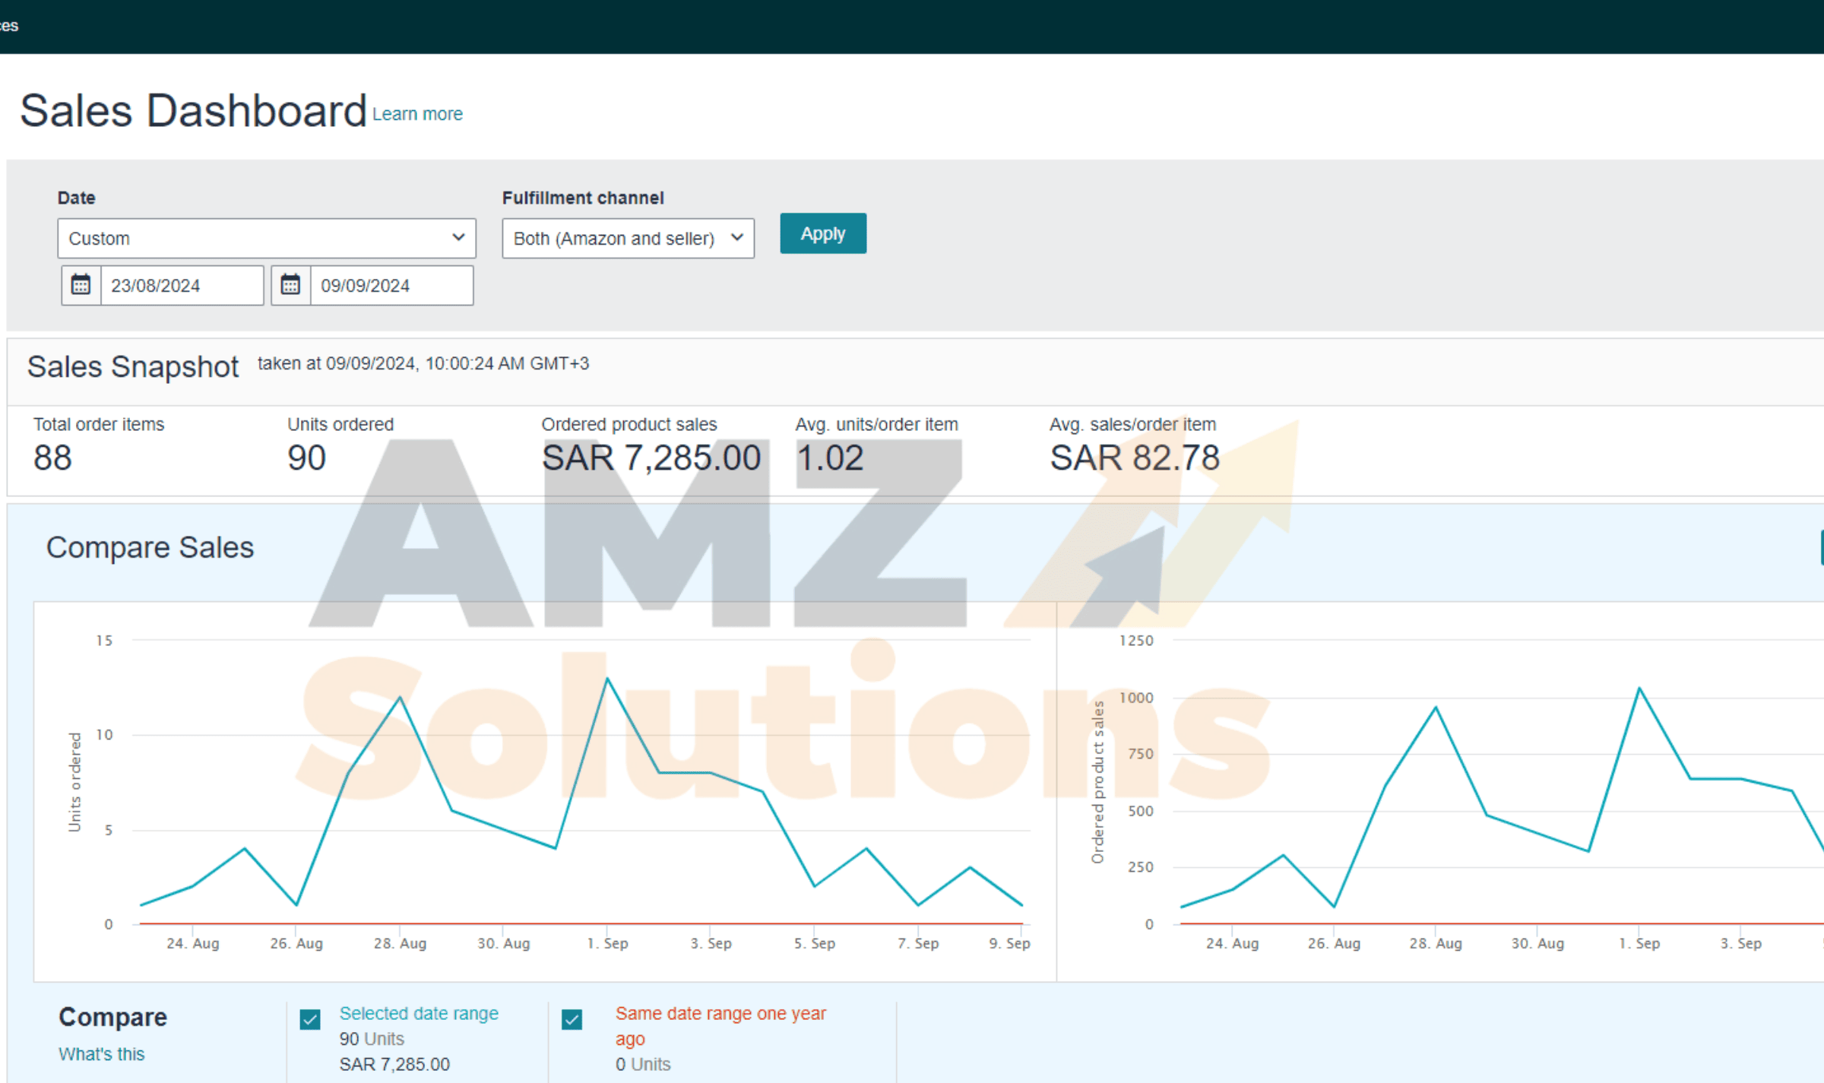
Task: Click the end date 09/09/2024 field
Action: (x=391, y=285)
